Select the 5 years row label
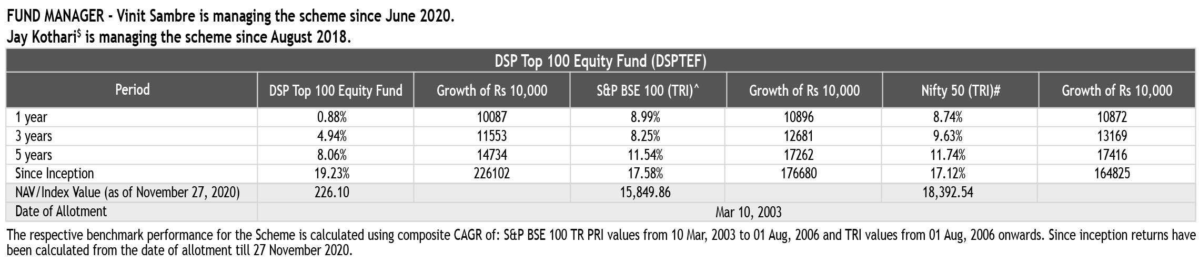Image resolution: width=1199 pixels, height=262 pixels. coord(33,155)
